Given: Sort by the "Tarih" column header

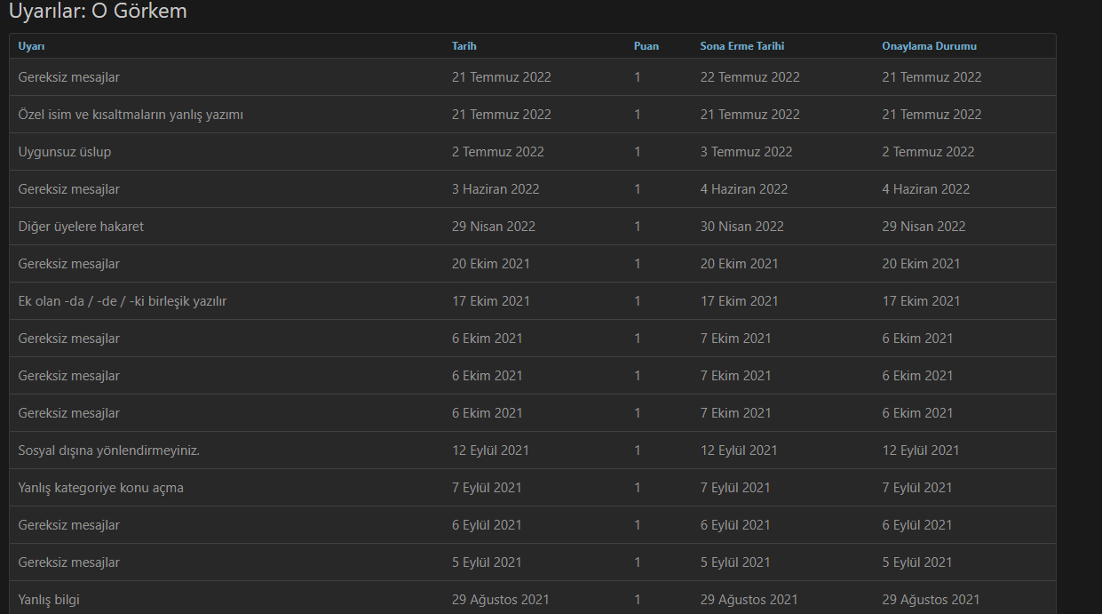Looking at the screenshot, I should tap(464, 46).
